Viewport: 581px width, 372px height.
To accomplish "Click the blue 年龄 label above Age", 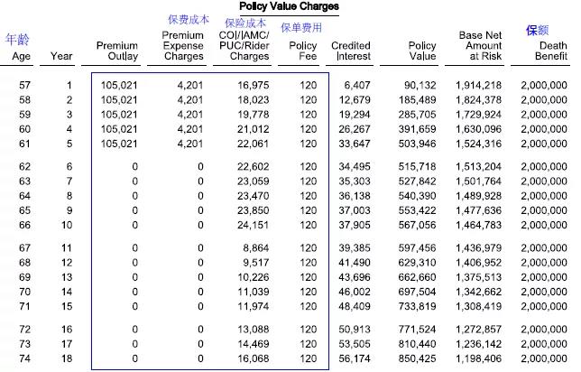I will (18, 40).
